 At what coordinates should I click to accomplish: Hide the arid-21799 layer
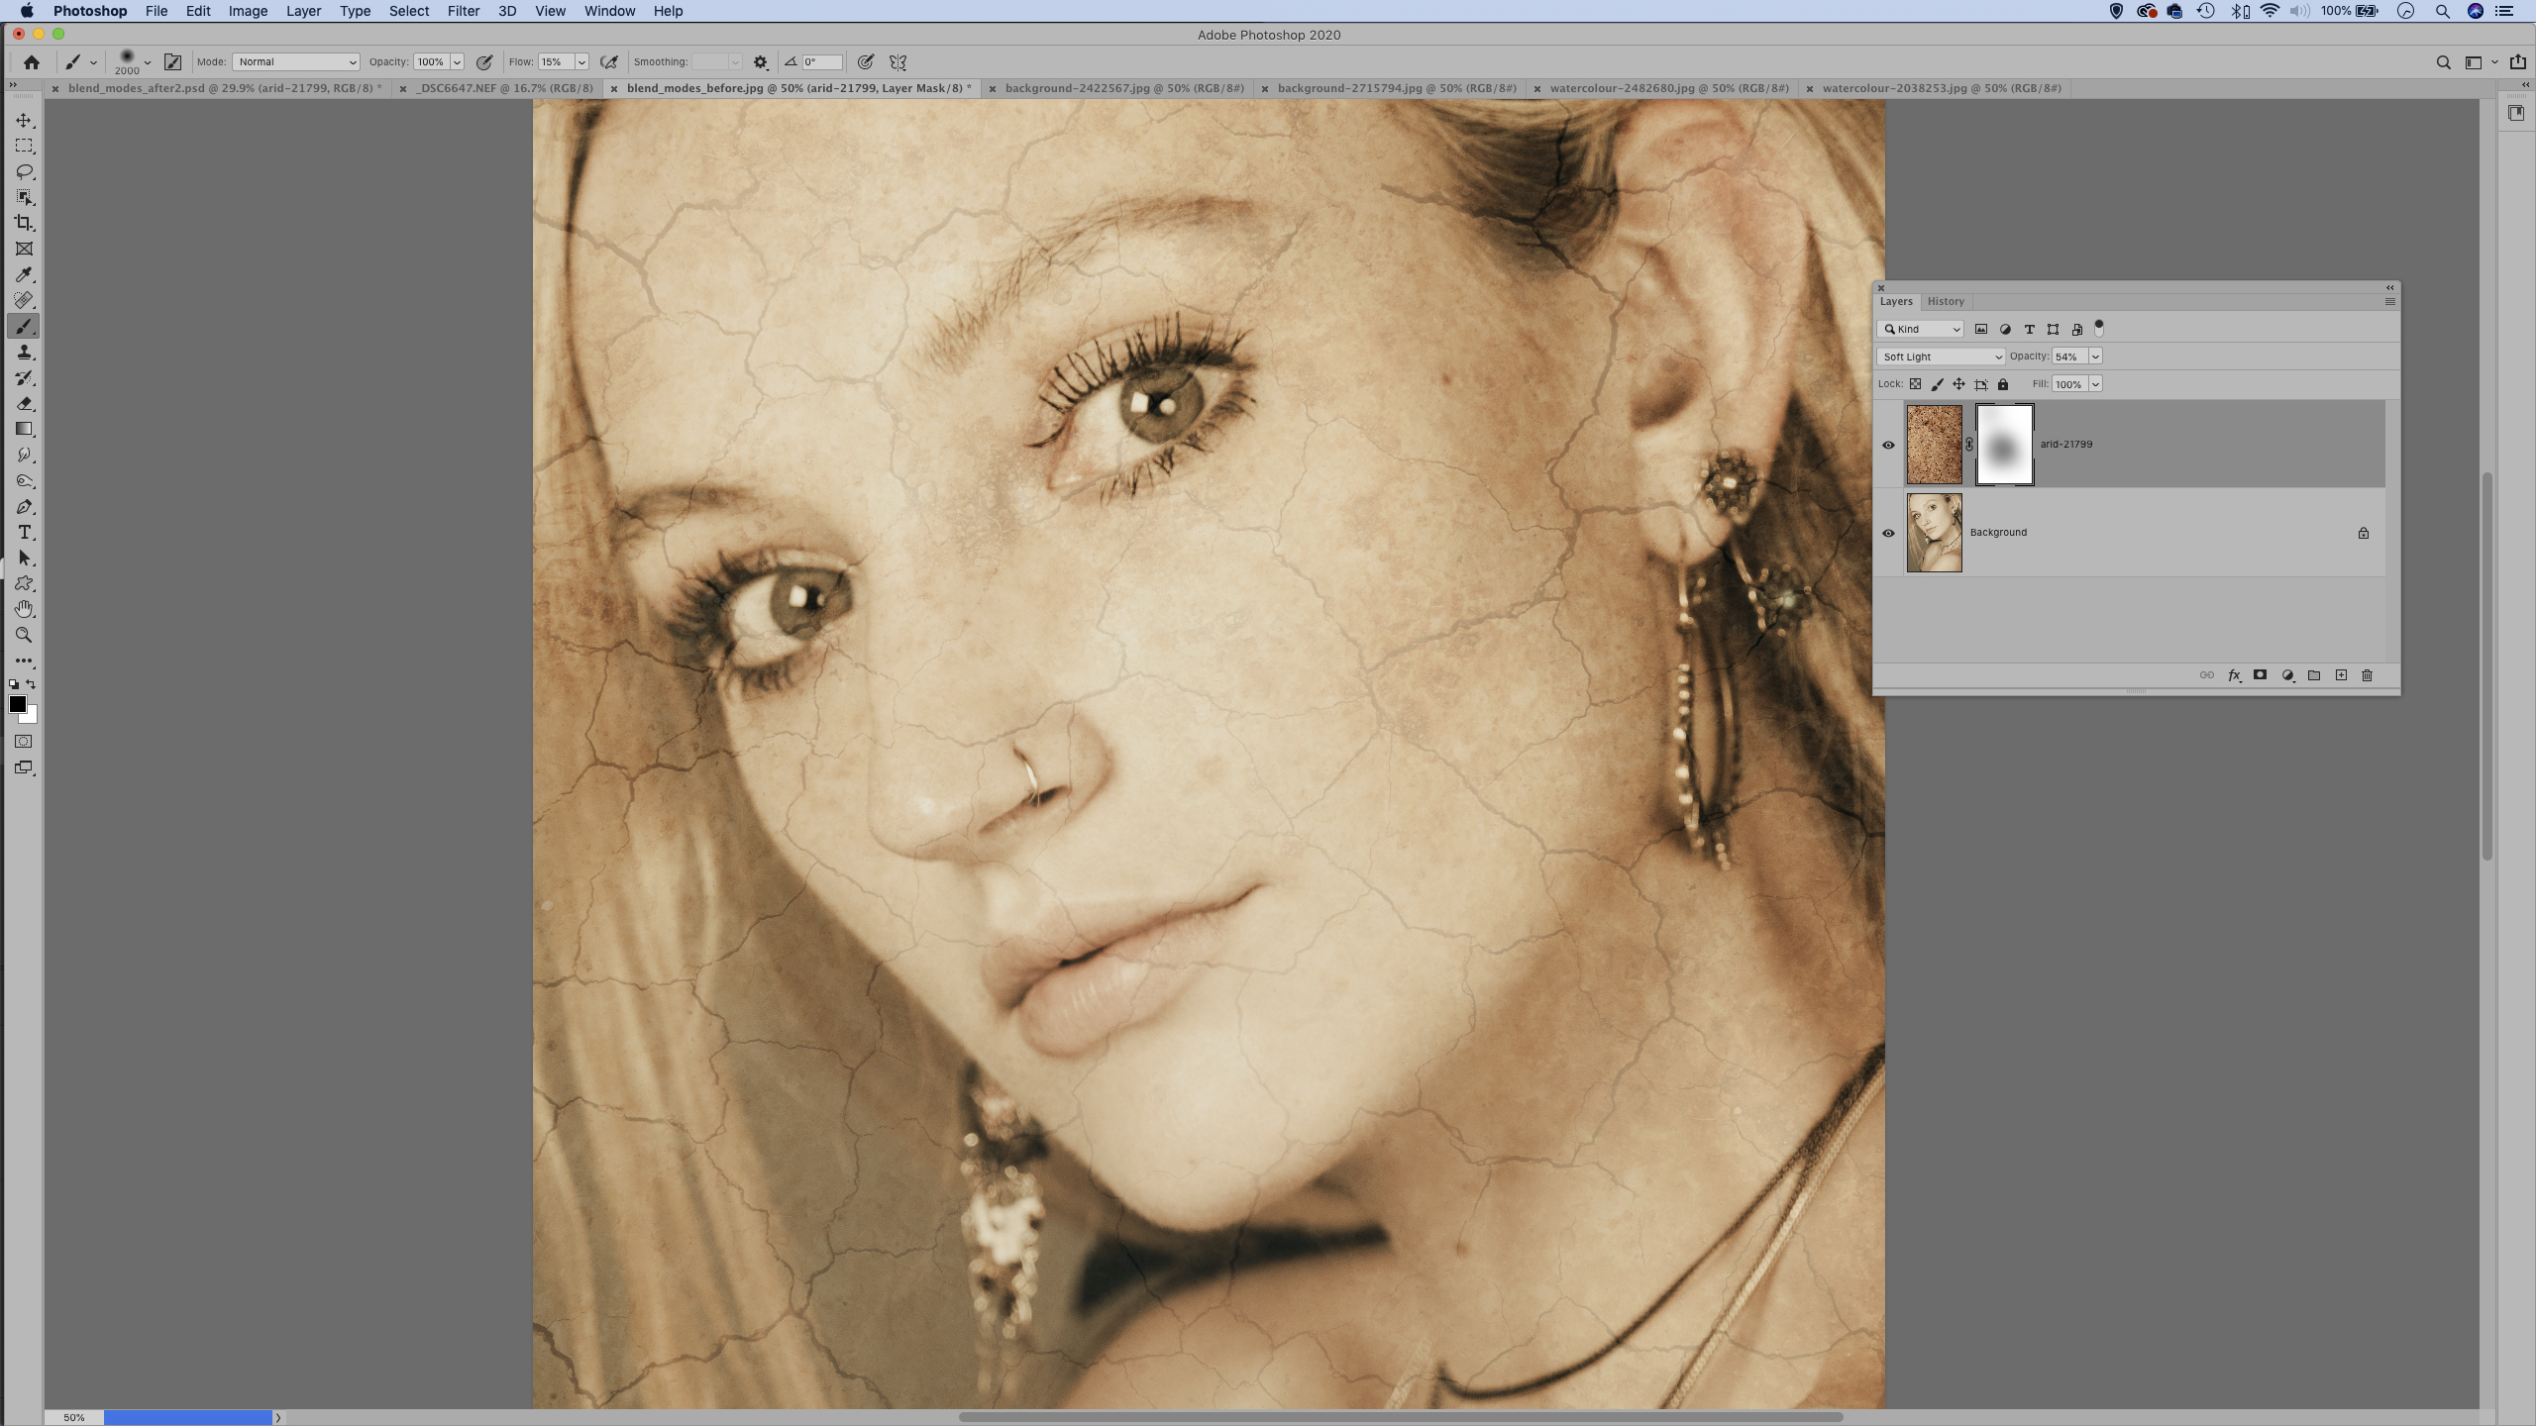pyautogui.click(x=1888, y=445)
